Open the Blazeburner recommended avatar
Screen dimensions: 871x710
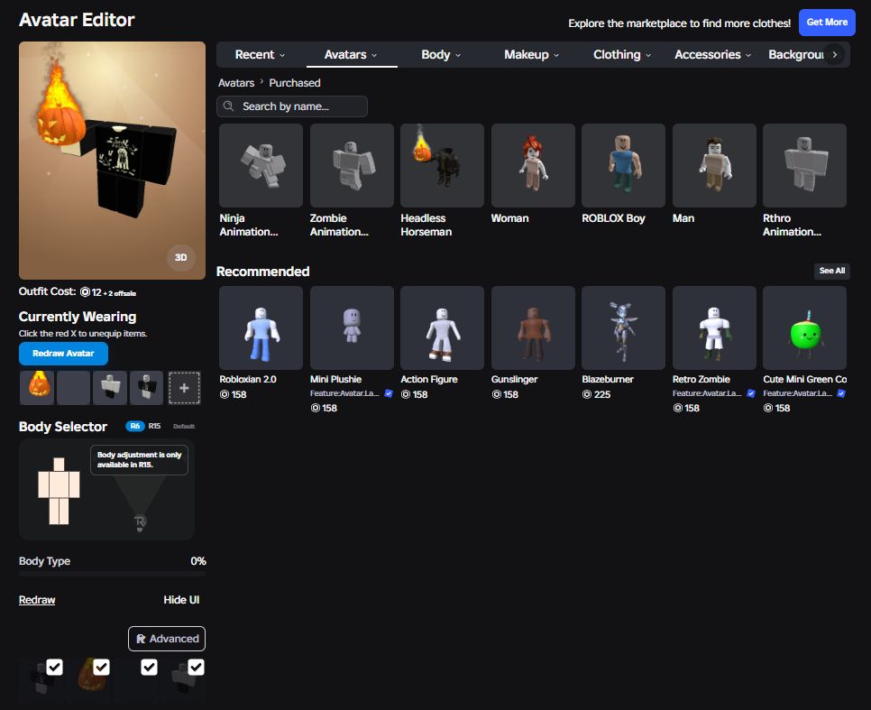click(x=623, y=328)
